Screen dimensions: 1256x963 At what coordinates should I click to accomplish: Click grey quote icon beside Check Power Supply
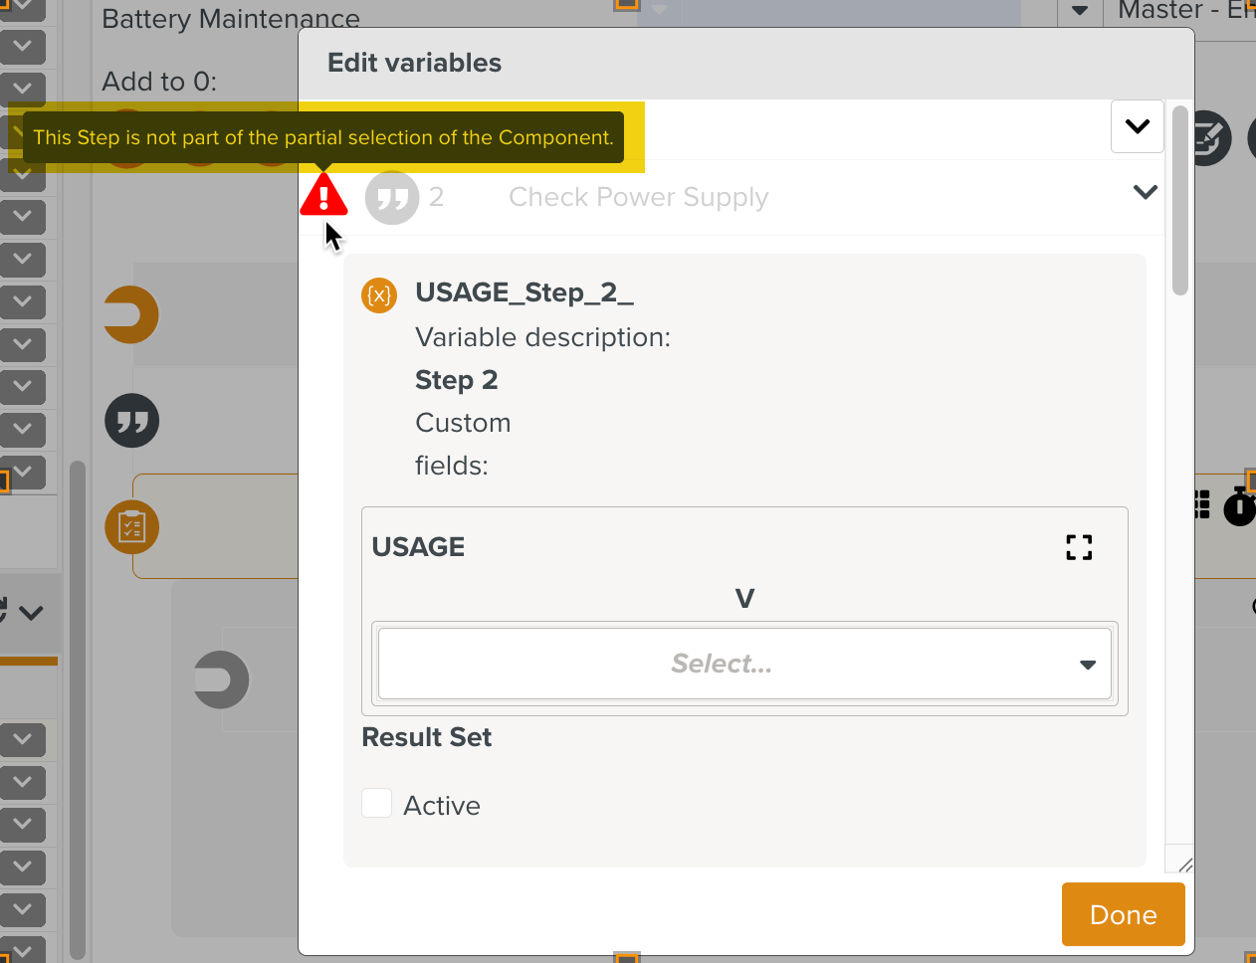pos(391,197)
